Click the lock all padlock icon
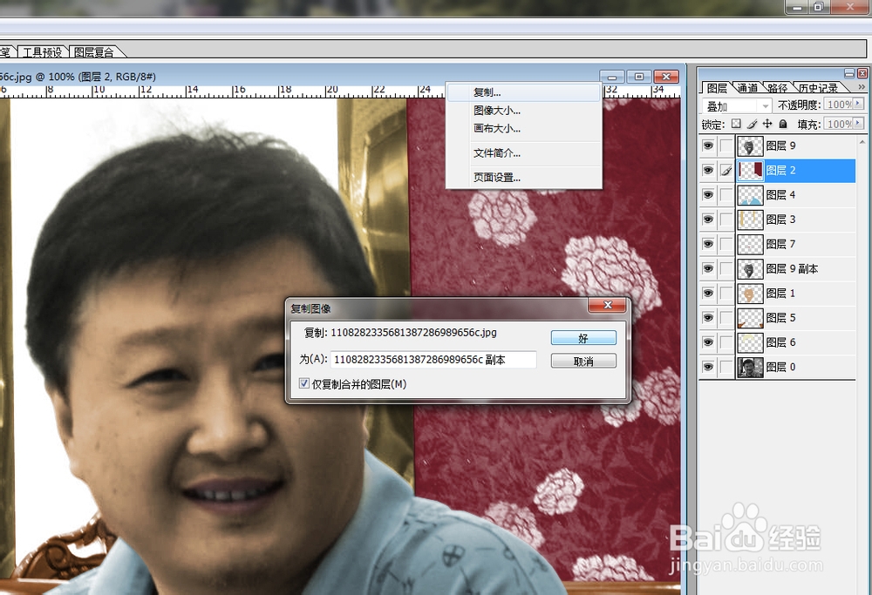 coord(782,124)
